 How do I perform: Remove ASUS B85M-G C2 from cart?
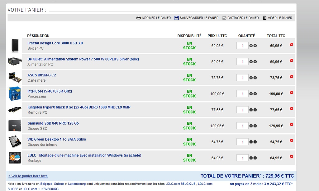pos(291,76)
